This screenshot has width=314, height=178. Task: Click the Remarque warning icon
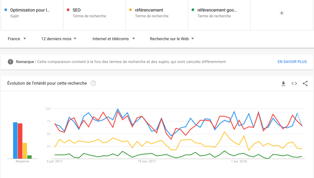(10, 62)
